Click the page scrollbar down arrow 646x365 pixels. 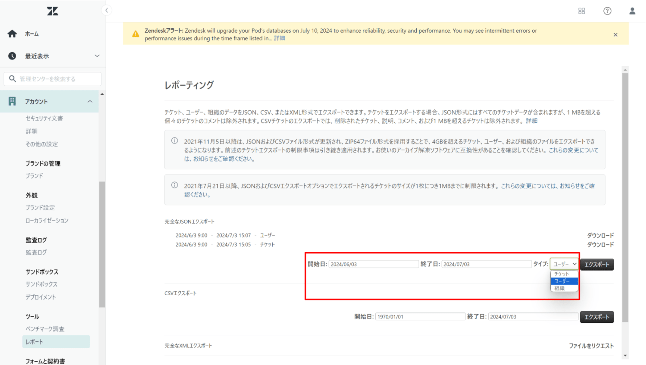(x=625, y=355)
